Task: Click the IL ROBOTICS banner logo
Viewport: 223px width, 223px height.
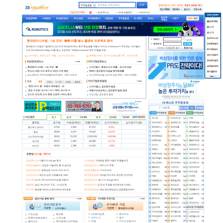Action: [x=38, y=29]
